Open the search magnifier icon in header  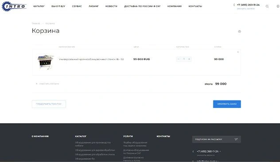267,7
